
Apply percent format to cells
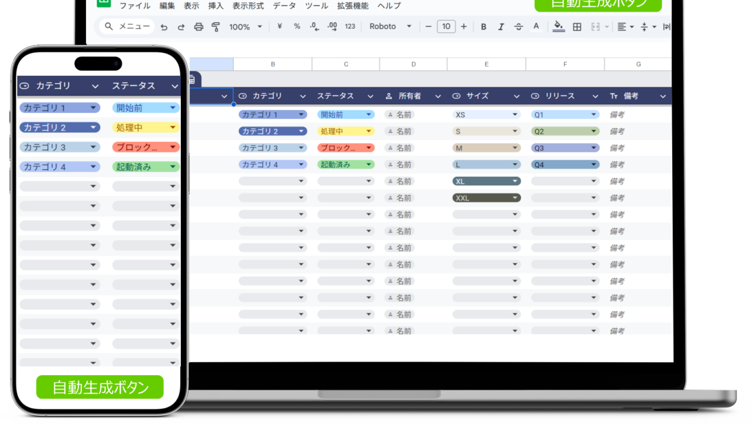tap(297, 26)
